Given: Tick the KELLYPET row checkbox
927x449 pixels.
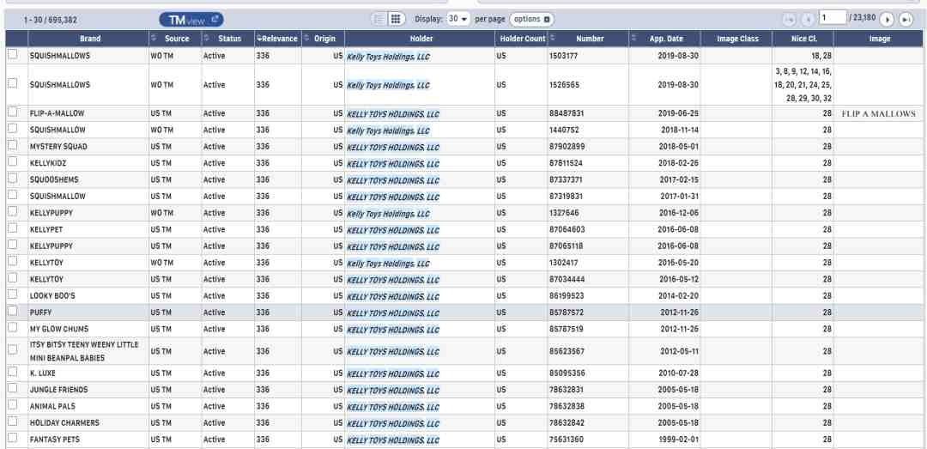Looking at the screenshot, I should click(12, 228).
